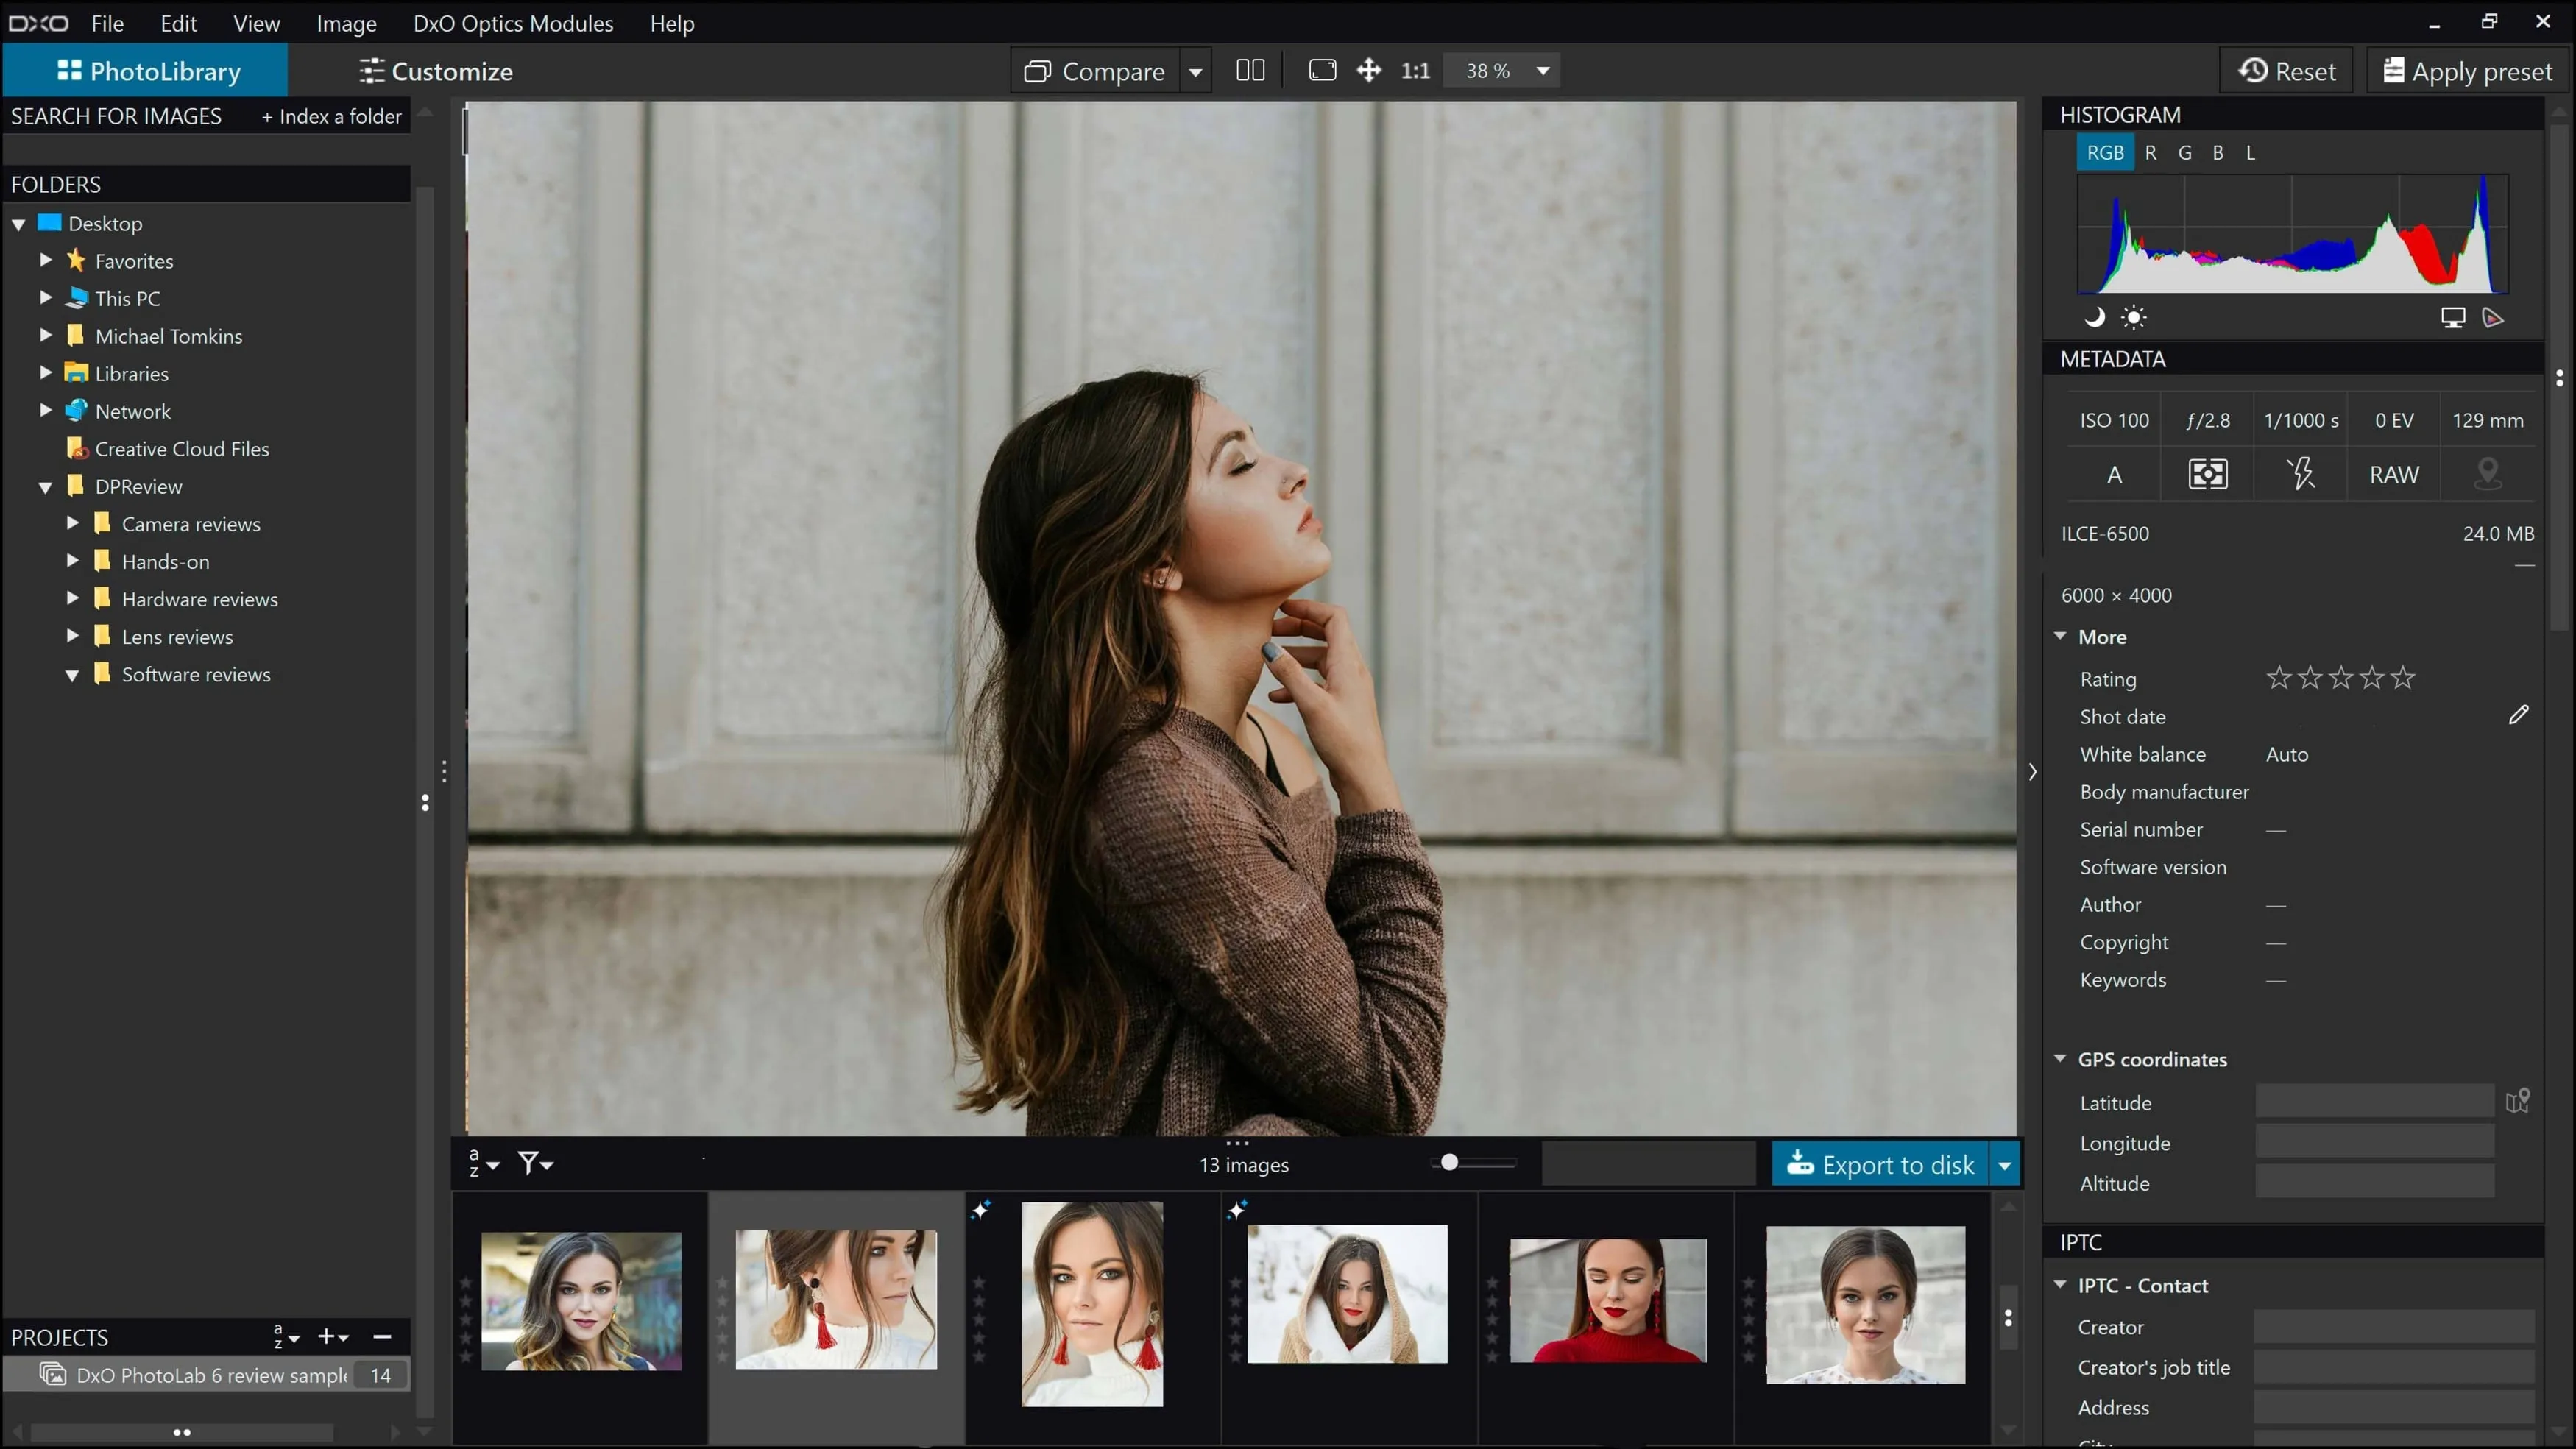
Task: Edit shot date with pencil icon
Action: point(2518,715)
